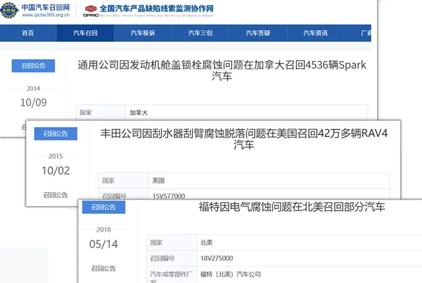
Task: Click the 2018 05/14 date block
Action: tap(103, 238)
